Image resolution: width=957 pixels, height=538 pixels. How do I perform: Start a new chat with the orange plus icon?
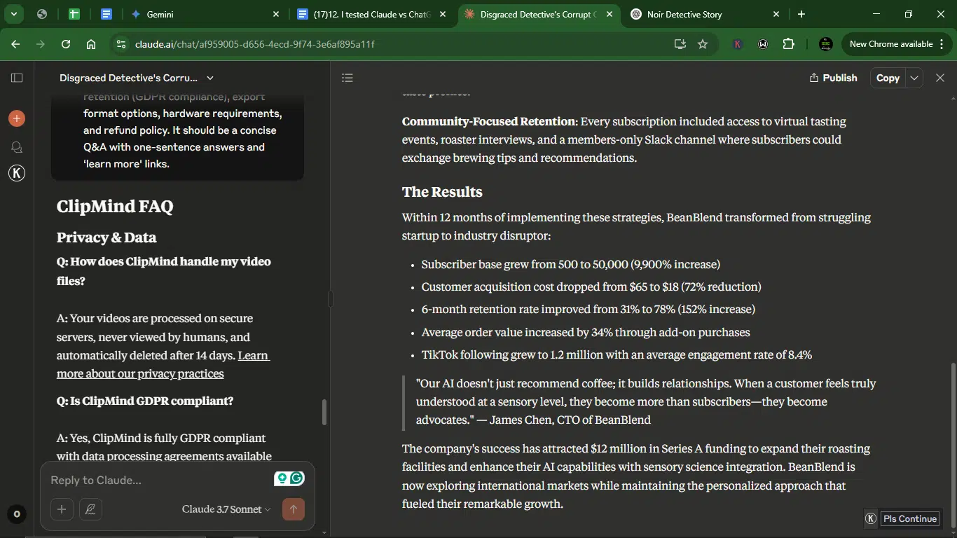coord(17,118)
